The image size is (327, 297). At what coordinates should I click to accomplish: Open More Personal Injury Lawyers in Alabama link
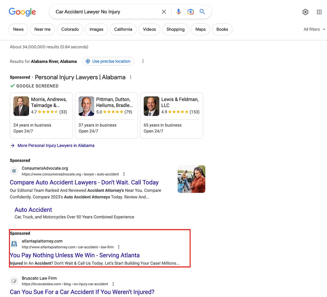pyautogui.click(x=56, y=145)
